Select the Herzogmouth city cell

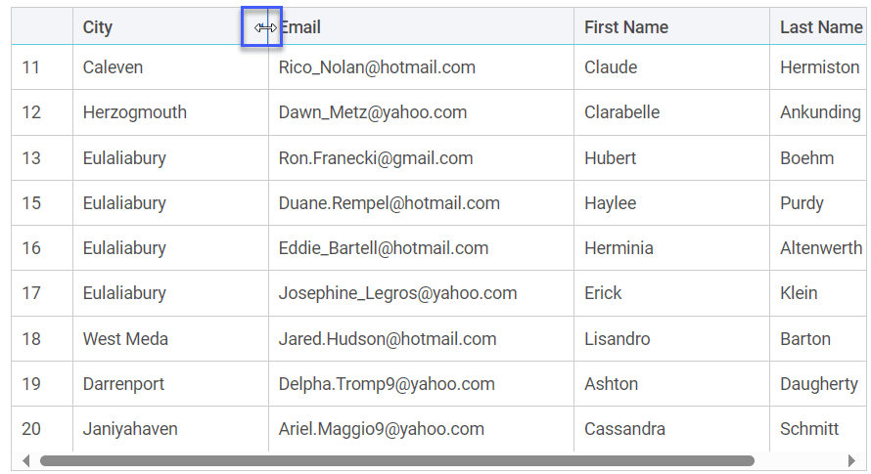pos(135,112)
